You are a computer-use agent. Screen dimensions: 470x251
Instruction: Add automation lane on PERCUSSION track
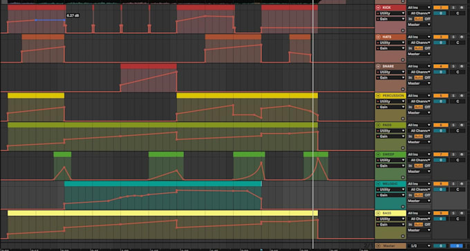pyautogui.click(x=403, y=119)
